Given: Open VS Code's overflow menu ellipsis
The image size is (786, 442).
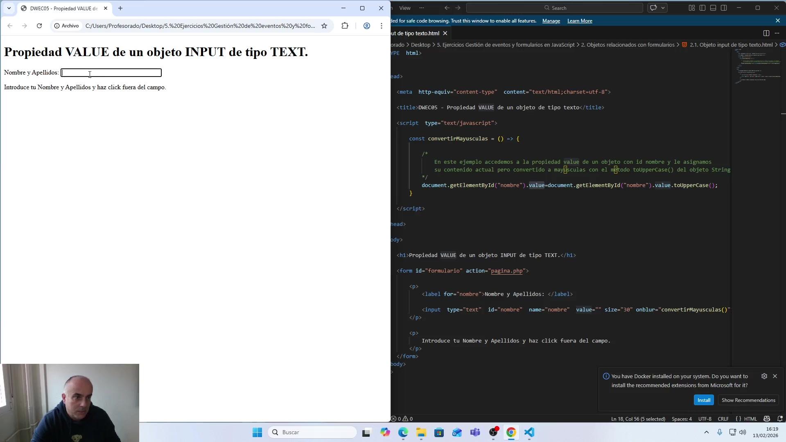Looking at the screenshot, I should (422, 8).
